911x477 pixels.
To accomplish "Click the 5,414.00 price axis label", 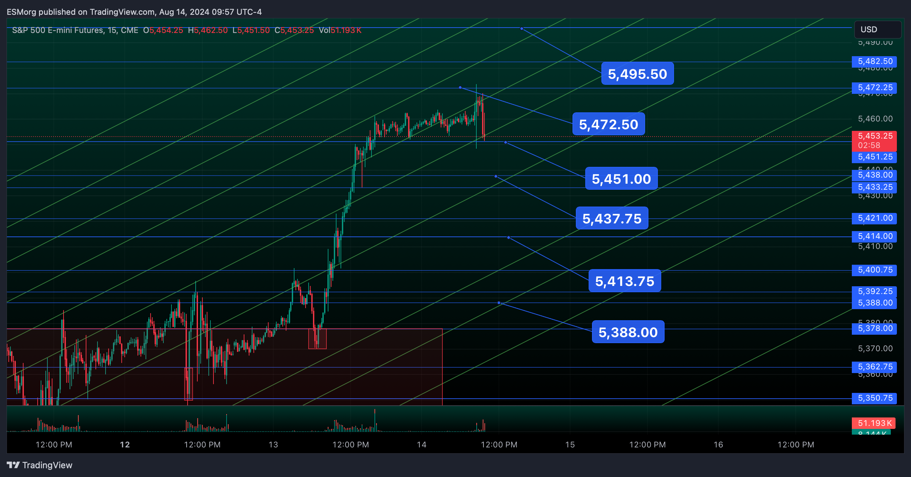I will [x=874, y=236].
